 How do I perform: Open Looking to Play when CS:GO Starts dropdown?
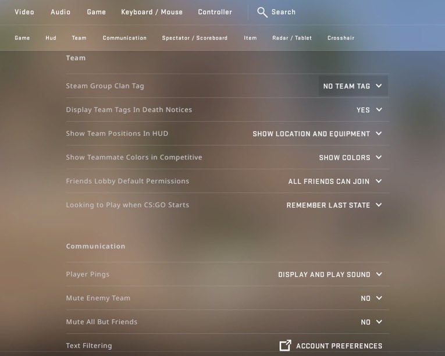tap(334, 205)
